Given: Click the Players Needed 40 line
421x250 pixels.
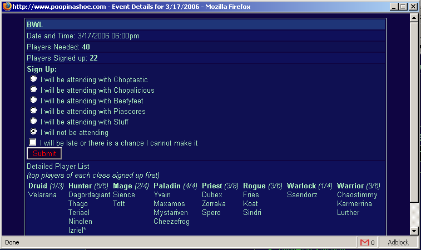Looking at the screenshot, I should pyautogui.click(x=206, y=47).
